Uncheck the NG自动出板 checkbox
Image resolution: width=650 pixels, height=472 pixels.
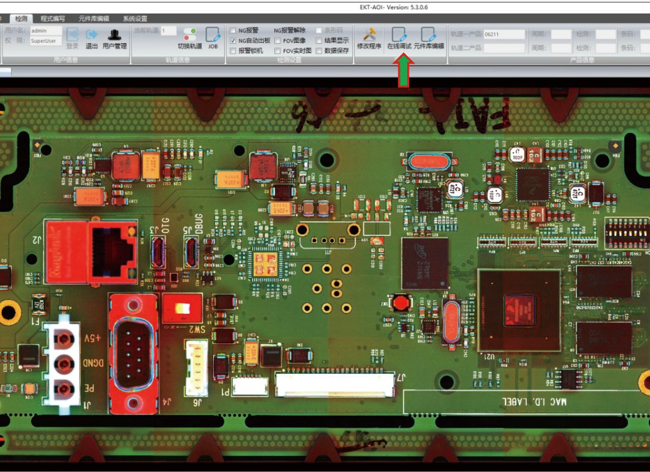click(x=233, y=41)
